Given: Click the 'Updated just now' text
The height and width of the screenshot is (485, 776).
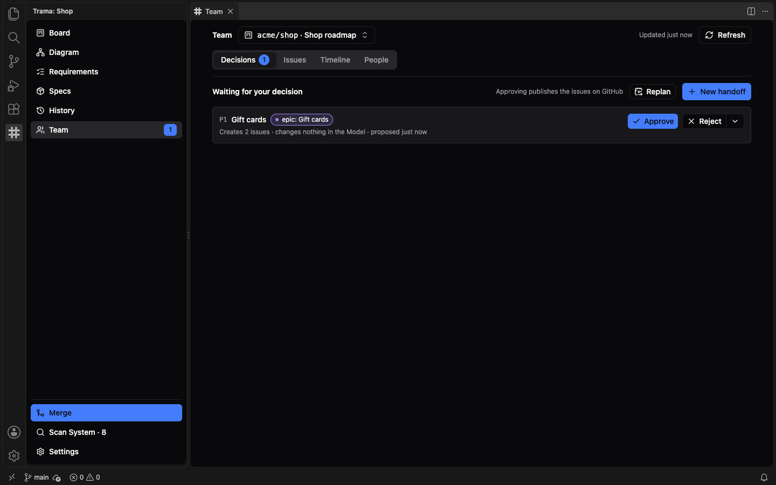Looking at the screenshot, I should pos(666,35).
